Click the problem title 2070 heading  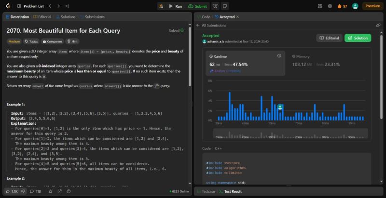[63, 31]
